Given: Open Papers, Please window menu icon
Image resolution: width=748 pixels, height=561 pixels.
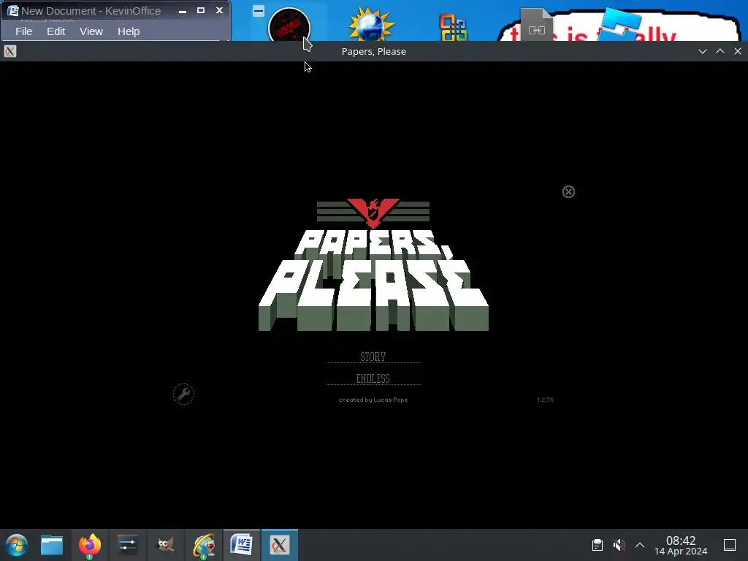Looking at the screenshot, I should tap(10, 51).
